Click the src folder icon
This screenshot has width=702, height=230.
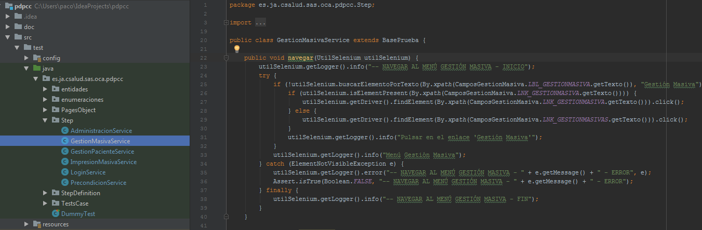(18, 37)
